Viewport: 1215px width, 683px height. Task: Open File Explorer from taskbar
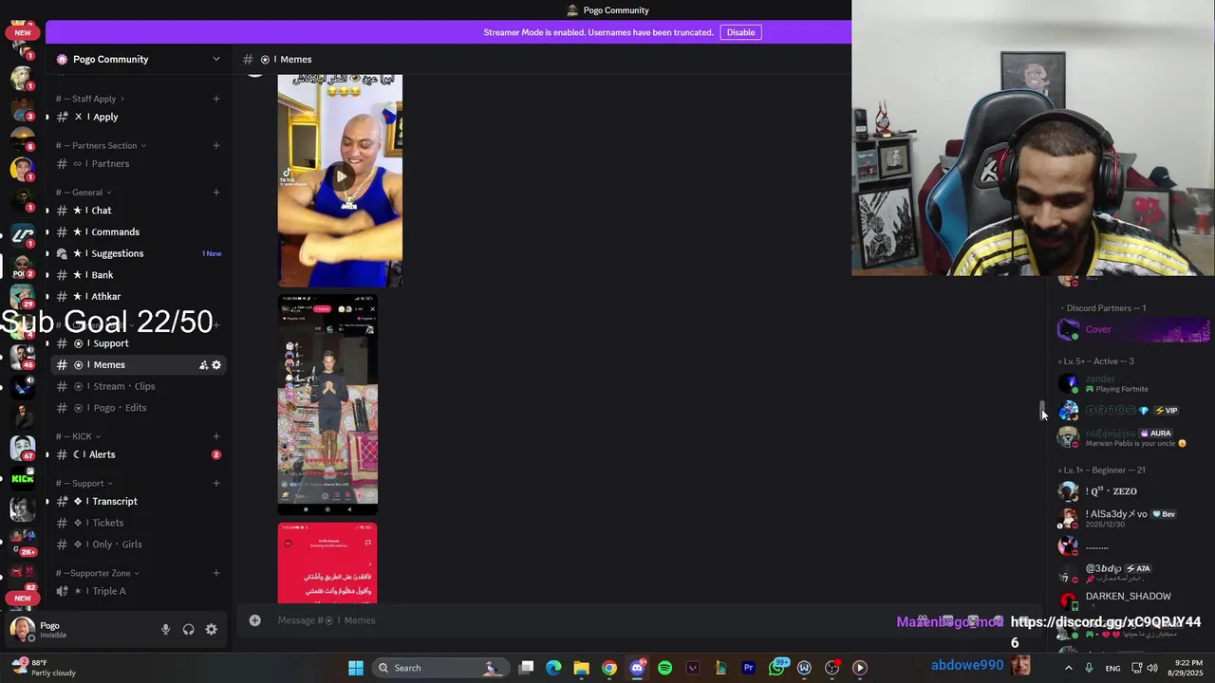[582, 668]
